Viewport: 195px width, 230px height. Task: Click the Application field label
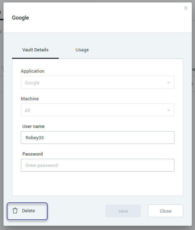point(33,71)
